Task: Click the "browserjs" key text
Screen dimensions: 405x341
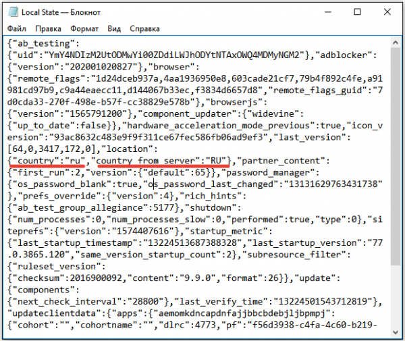Action: [234, 102]
